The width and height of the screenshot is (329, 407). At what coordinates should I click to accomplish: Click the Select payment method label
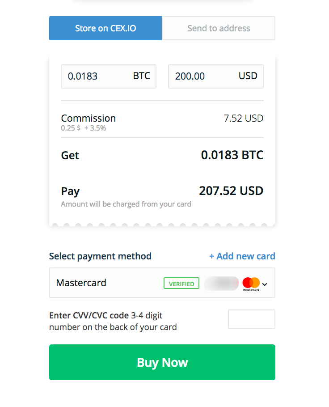point(100,256)
